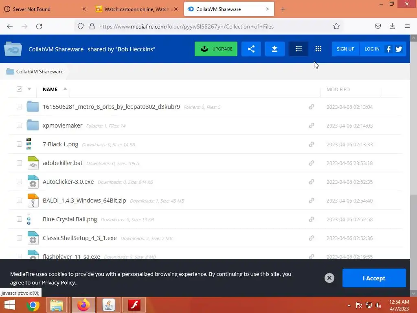This screenshot has height=313, width=417.
Task: Log in with Facebook icon
Action: [388, 49]
